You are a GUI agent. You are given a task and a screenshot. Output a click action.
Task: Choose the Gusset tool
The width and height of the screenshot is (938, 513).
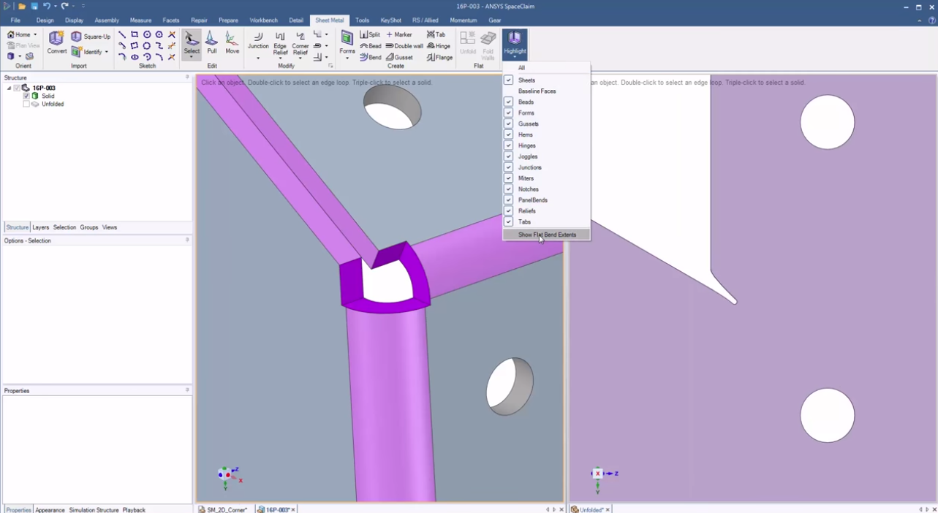399,57
